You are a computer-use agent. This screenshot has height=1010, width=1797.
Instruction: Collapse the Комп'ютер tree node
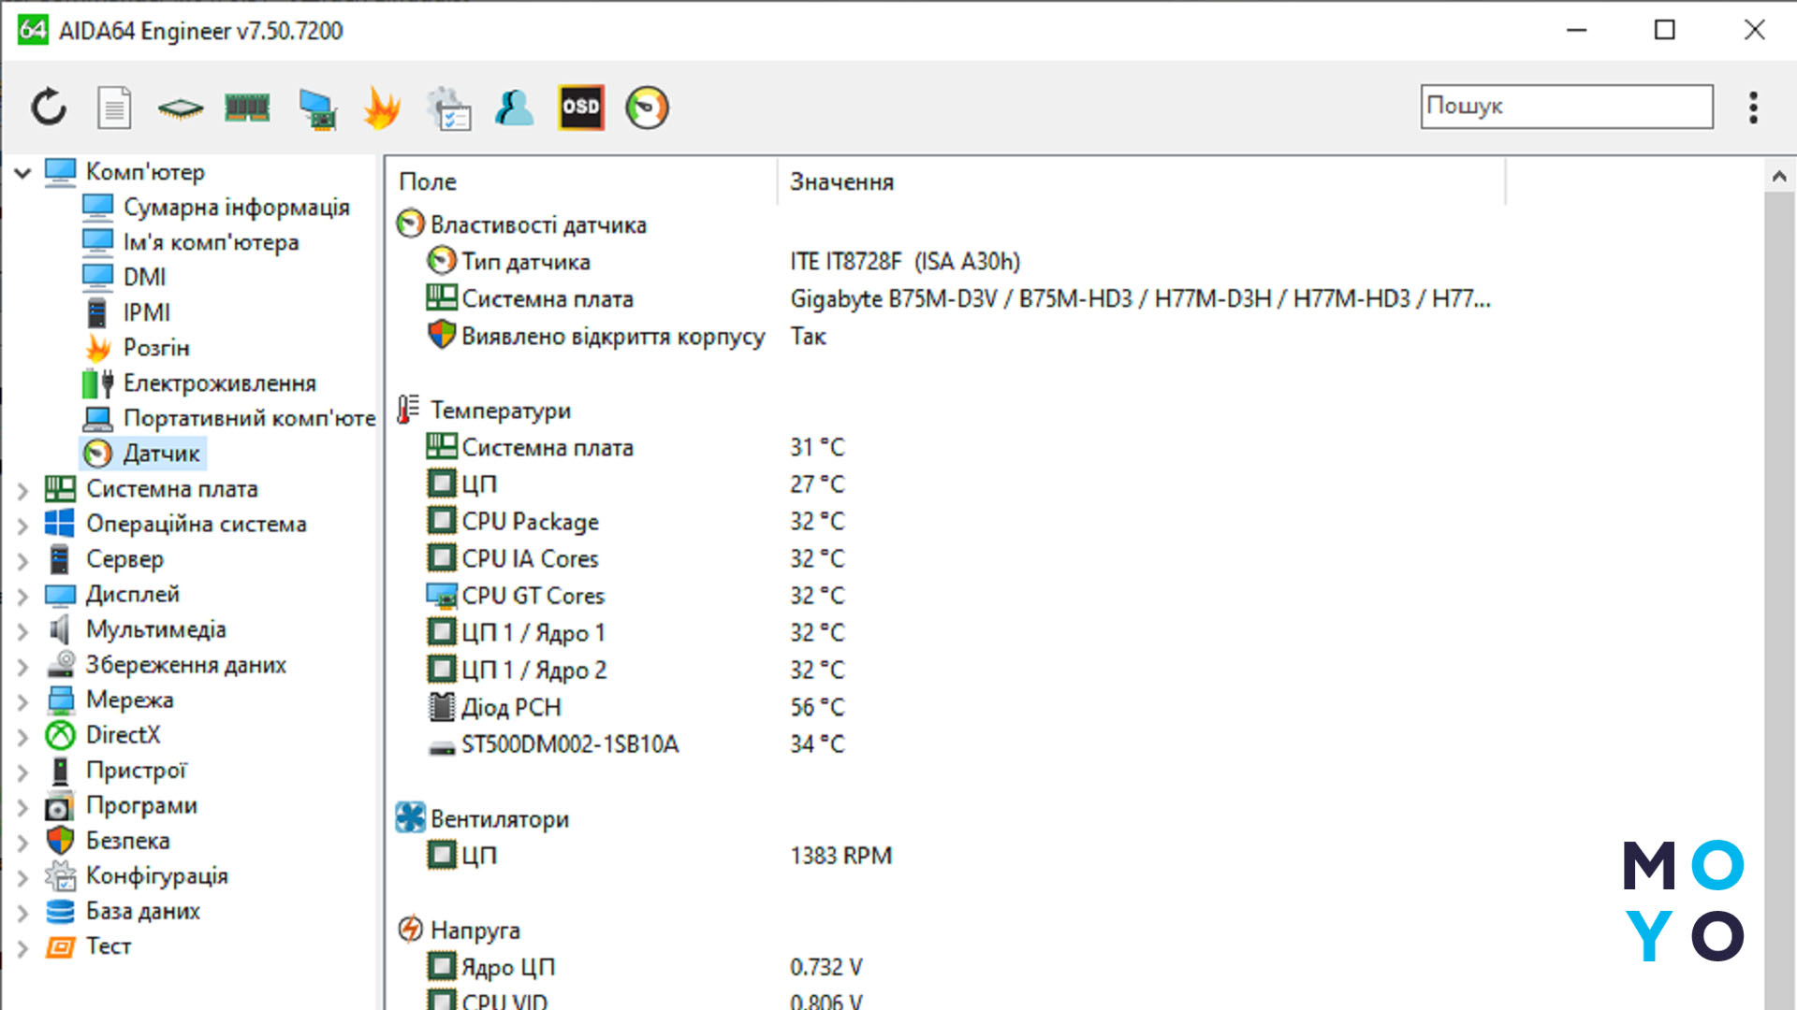(22, 172)
